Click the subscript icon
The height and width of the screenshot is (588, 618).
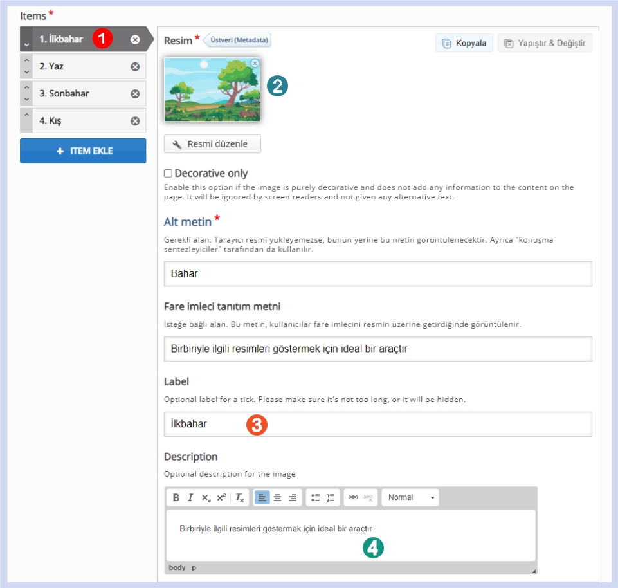pos(206,497)
